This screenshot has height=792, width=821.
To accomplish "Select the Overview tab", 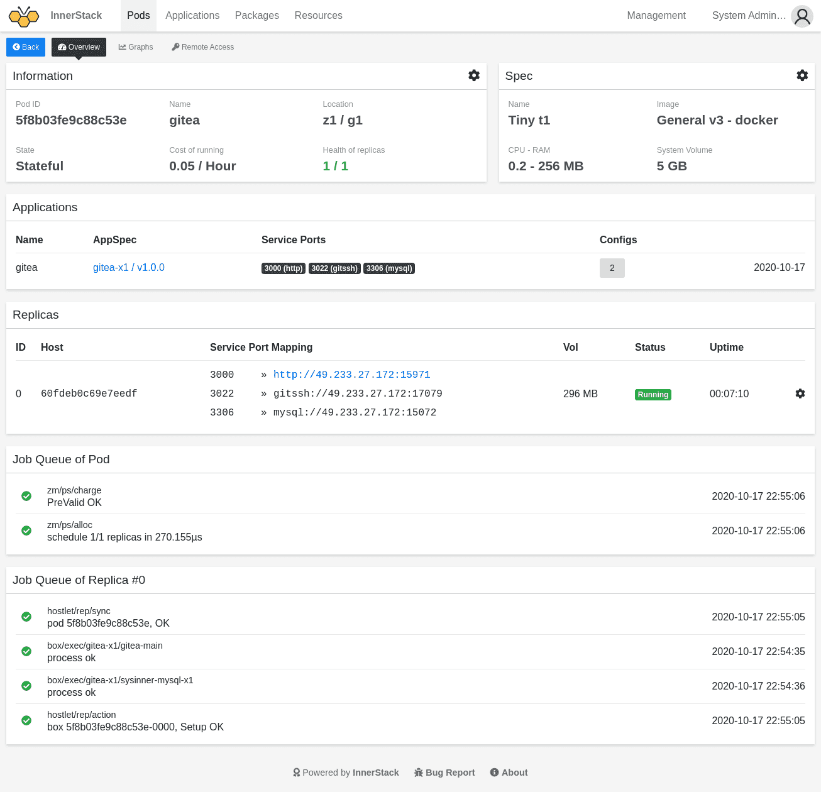I will pos(79,47).
